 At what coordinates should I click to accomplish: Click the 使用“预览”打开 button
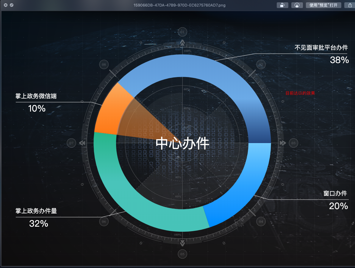323,5
